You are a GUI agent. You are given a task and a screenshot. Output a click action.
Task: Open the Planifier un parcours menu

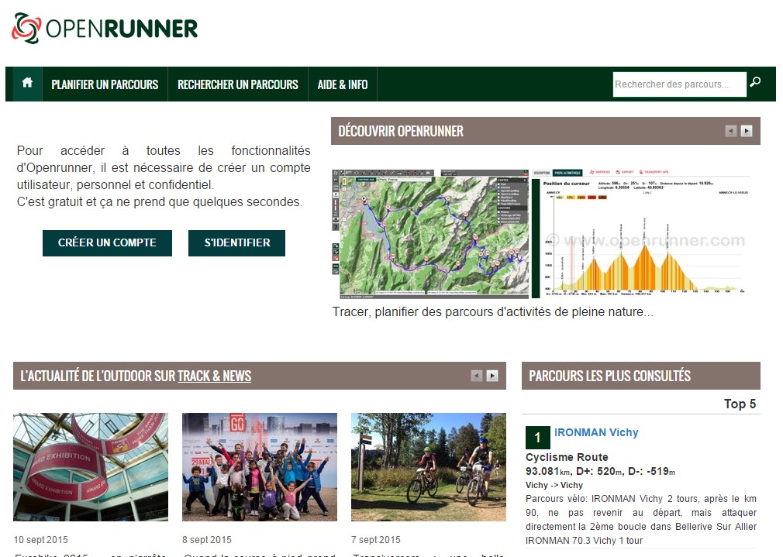pyautogui.click(x=105, y=84)
